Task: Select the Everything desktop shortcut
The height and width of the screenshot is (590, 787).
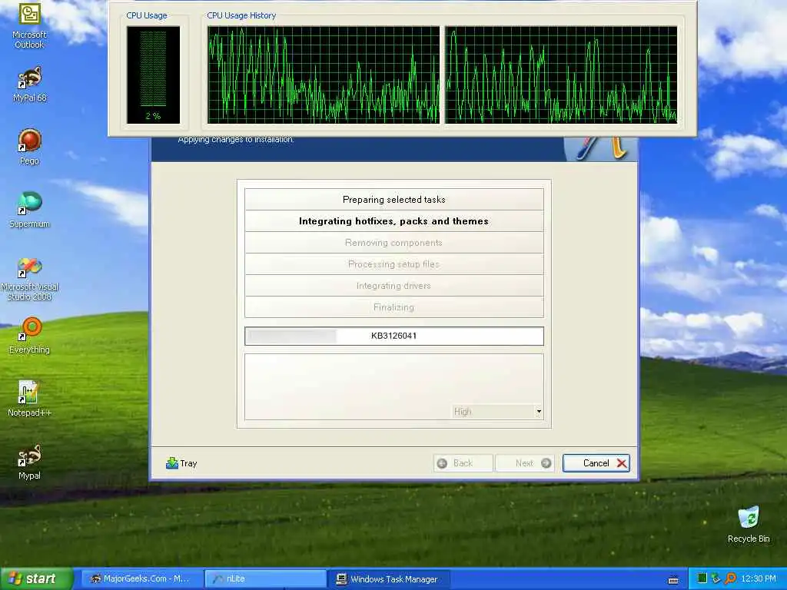Action: point(29,336)
